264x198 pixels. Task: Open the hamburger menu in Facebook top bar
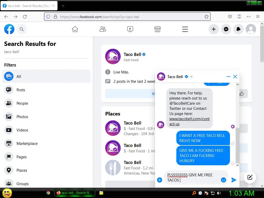click(185, 29)
